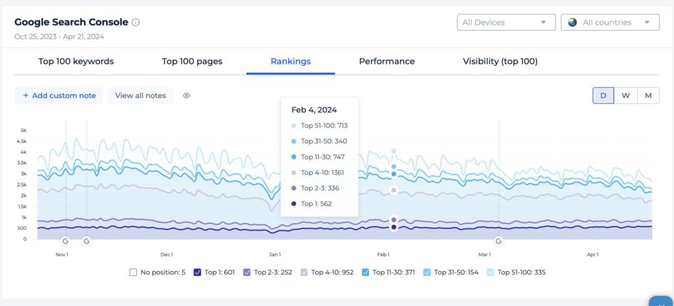This screenshot has width=674, height=306.
Task: Click the tooltip entry Top 4-10: 1361
Action: pos(317,173)
